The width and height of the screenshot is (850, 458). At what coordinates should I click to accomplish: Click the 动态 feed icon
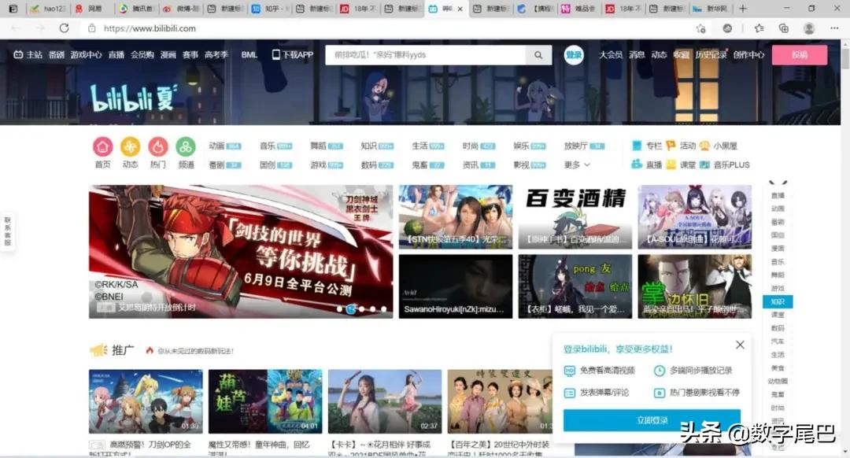131,145
